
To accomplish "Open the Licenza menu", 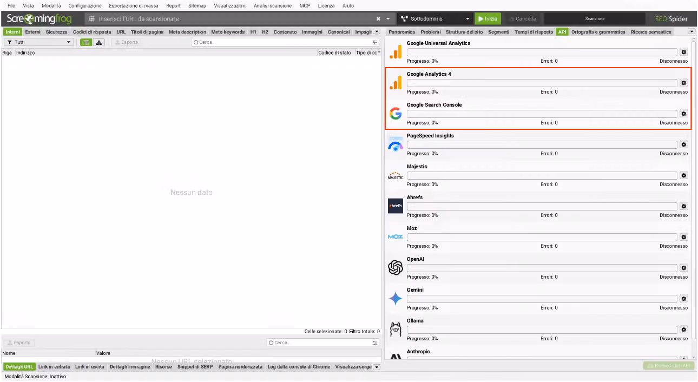I will (x=326, y=5).
